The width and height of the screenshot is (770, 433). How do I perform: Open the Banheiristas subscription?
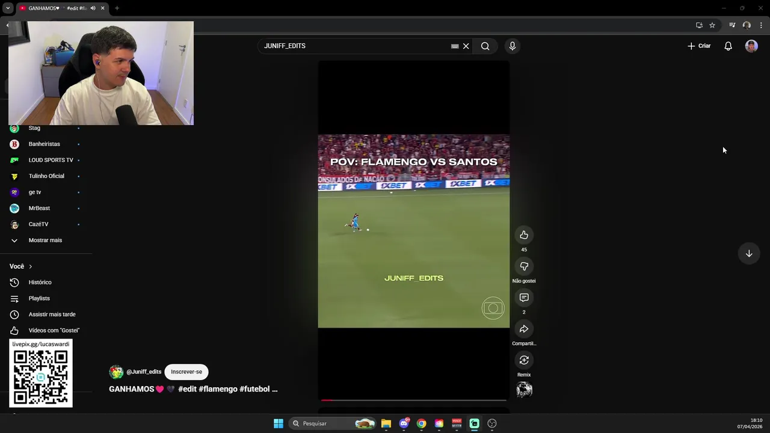tap(46, 144)
